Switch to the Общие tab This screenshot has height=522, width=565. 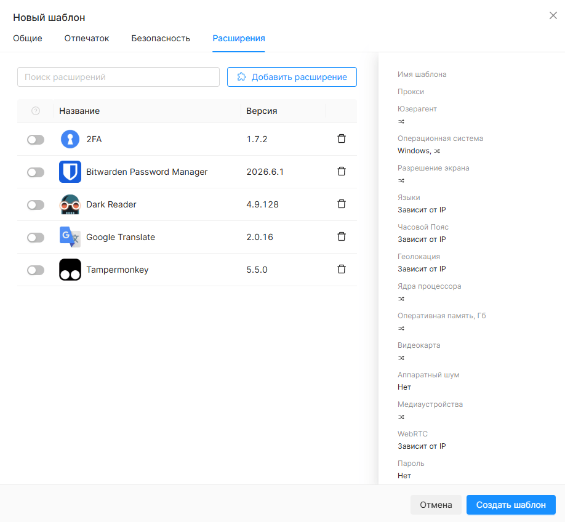[x=27, y=38]
